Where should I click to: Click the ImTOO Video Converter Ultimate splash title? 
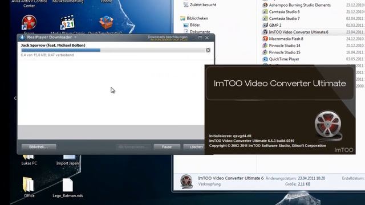280,84
